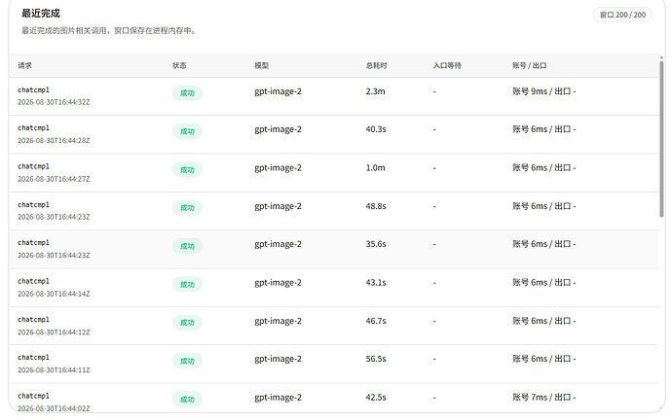Screen dimensions: 672x420
Task: Click the 46.7s duration value
Action: point(376,321)
